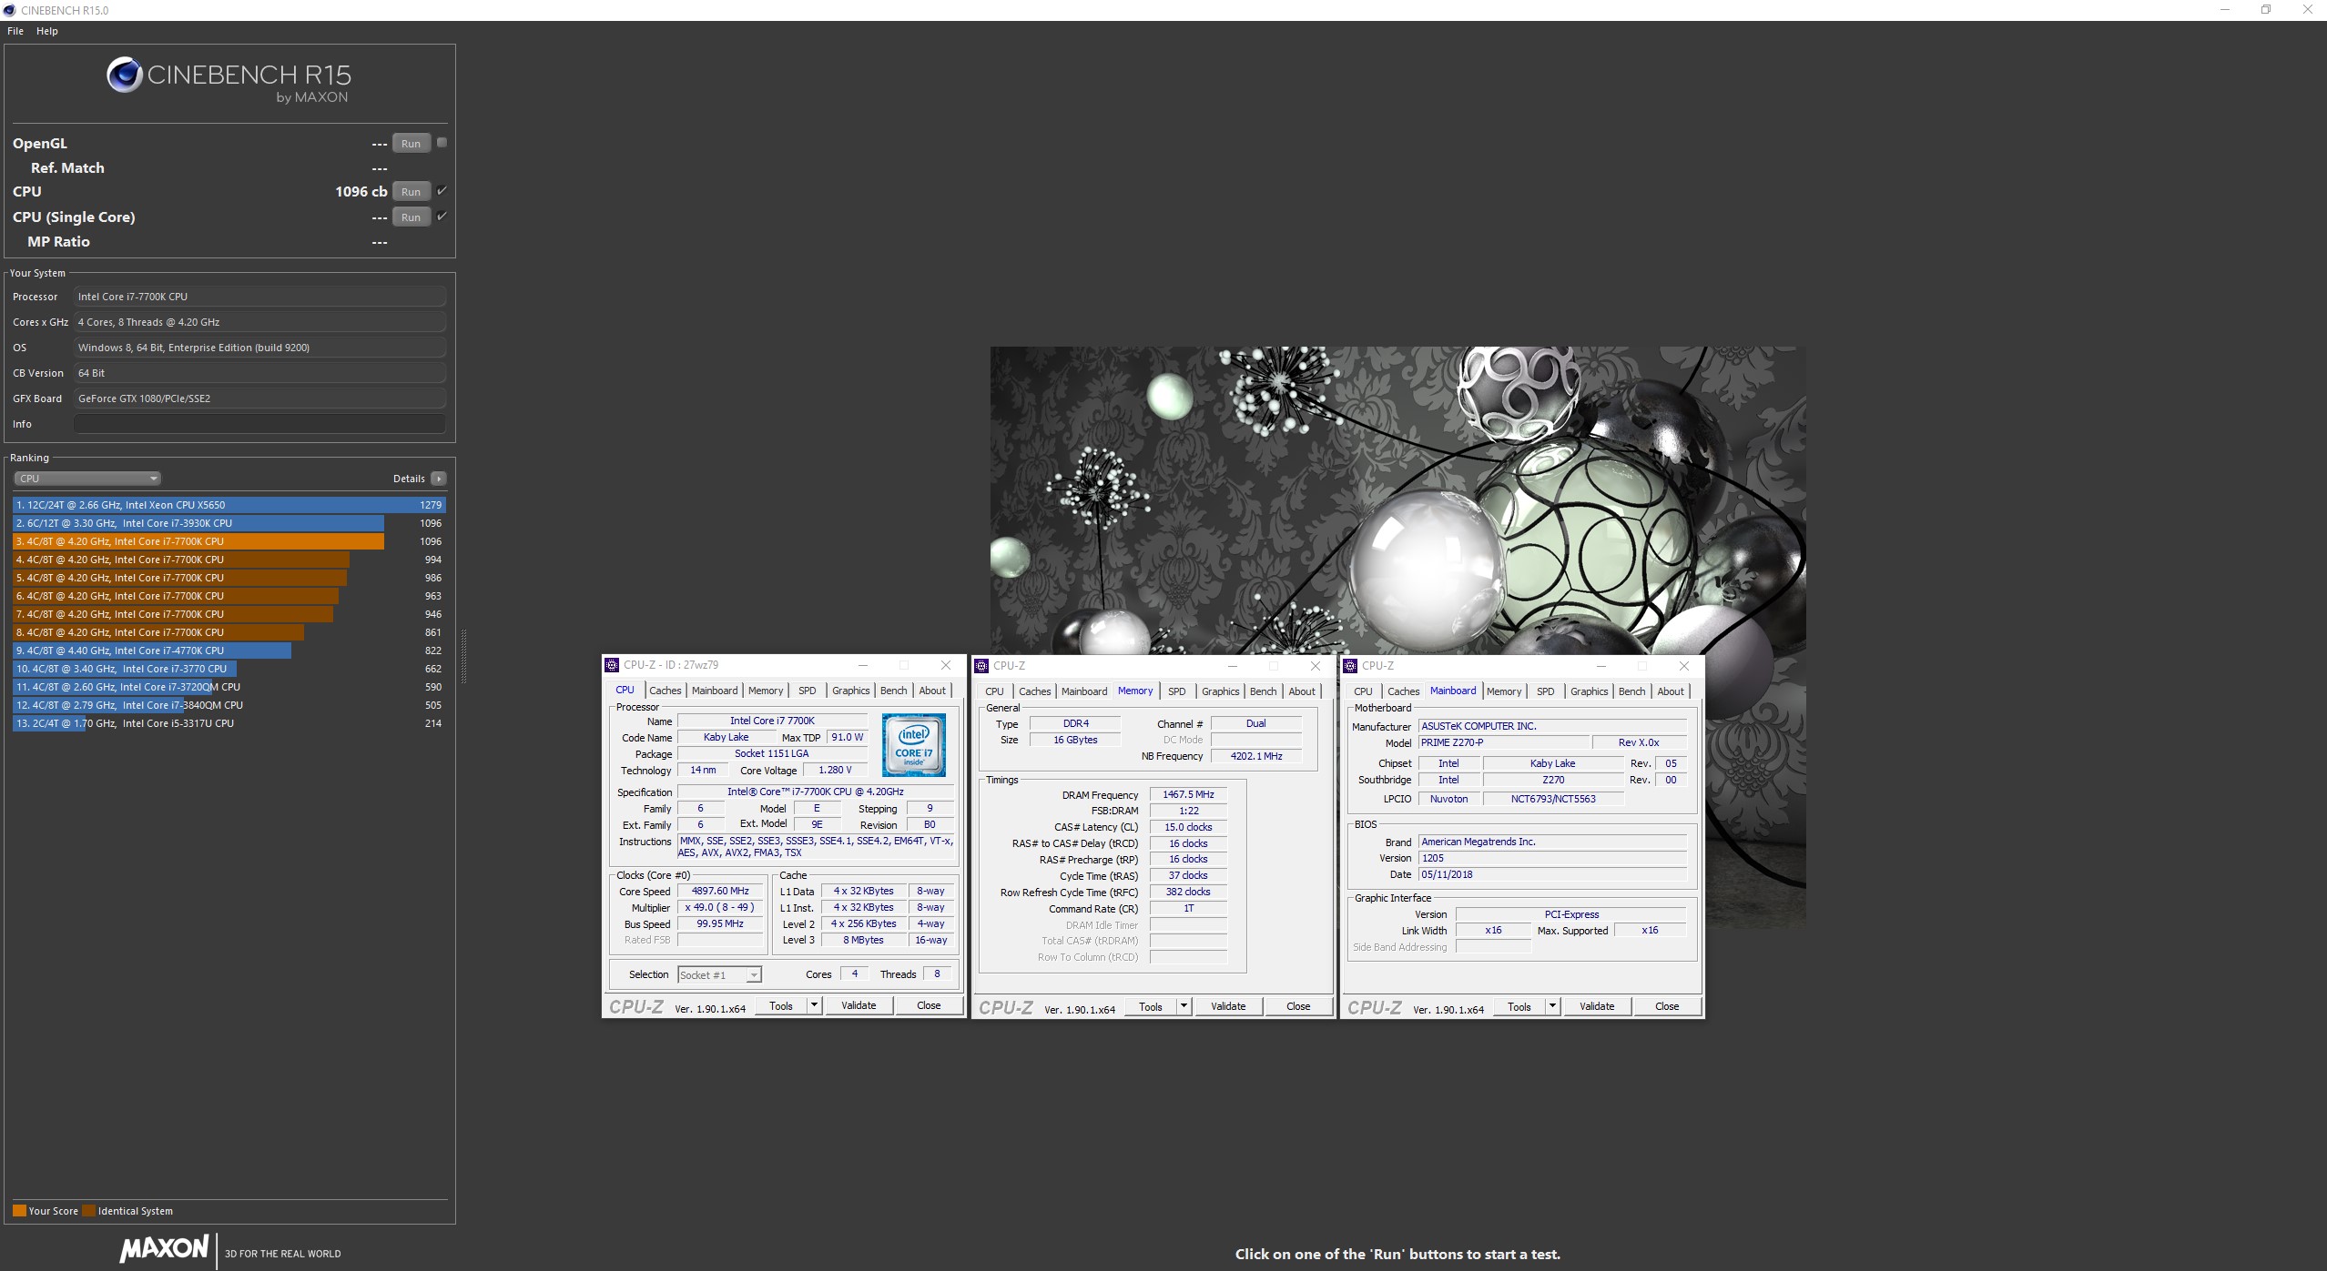Select the Memory tab in CPU-Z Mainboard window
2327x1271 pixels.
pos(1504,691)
